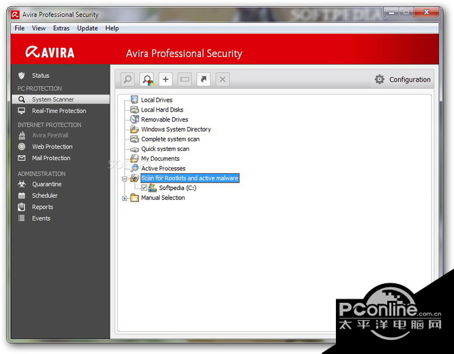Screen dimensions: 454x354
Task: Click the Avira FireWall icon in sidebar
Action: [21, 135]
